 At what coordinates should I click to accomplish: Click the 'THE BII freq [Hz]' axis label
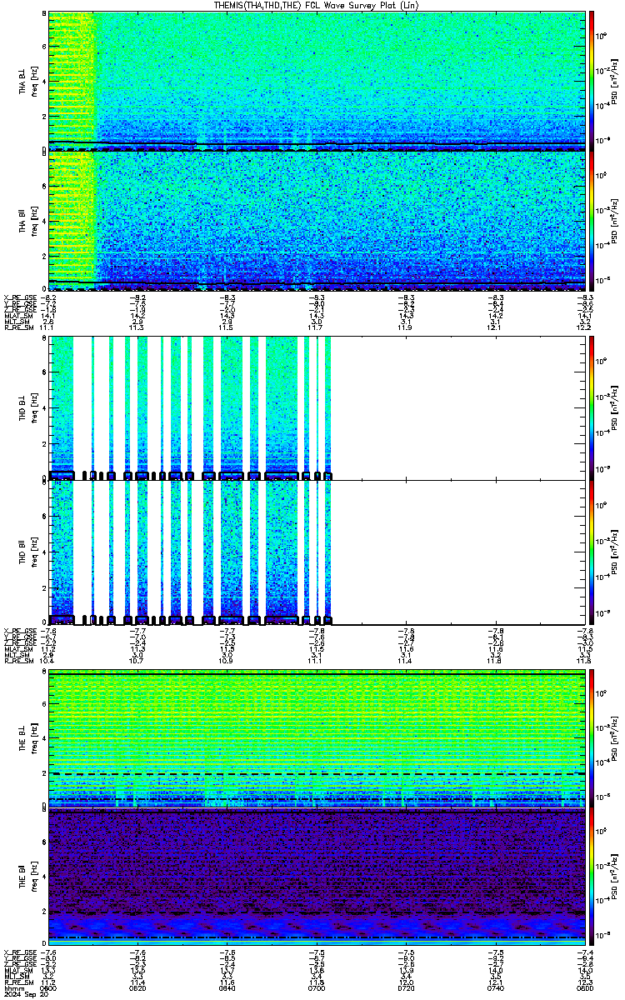point(27,878)
